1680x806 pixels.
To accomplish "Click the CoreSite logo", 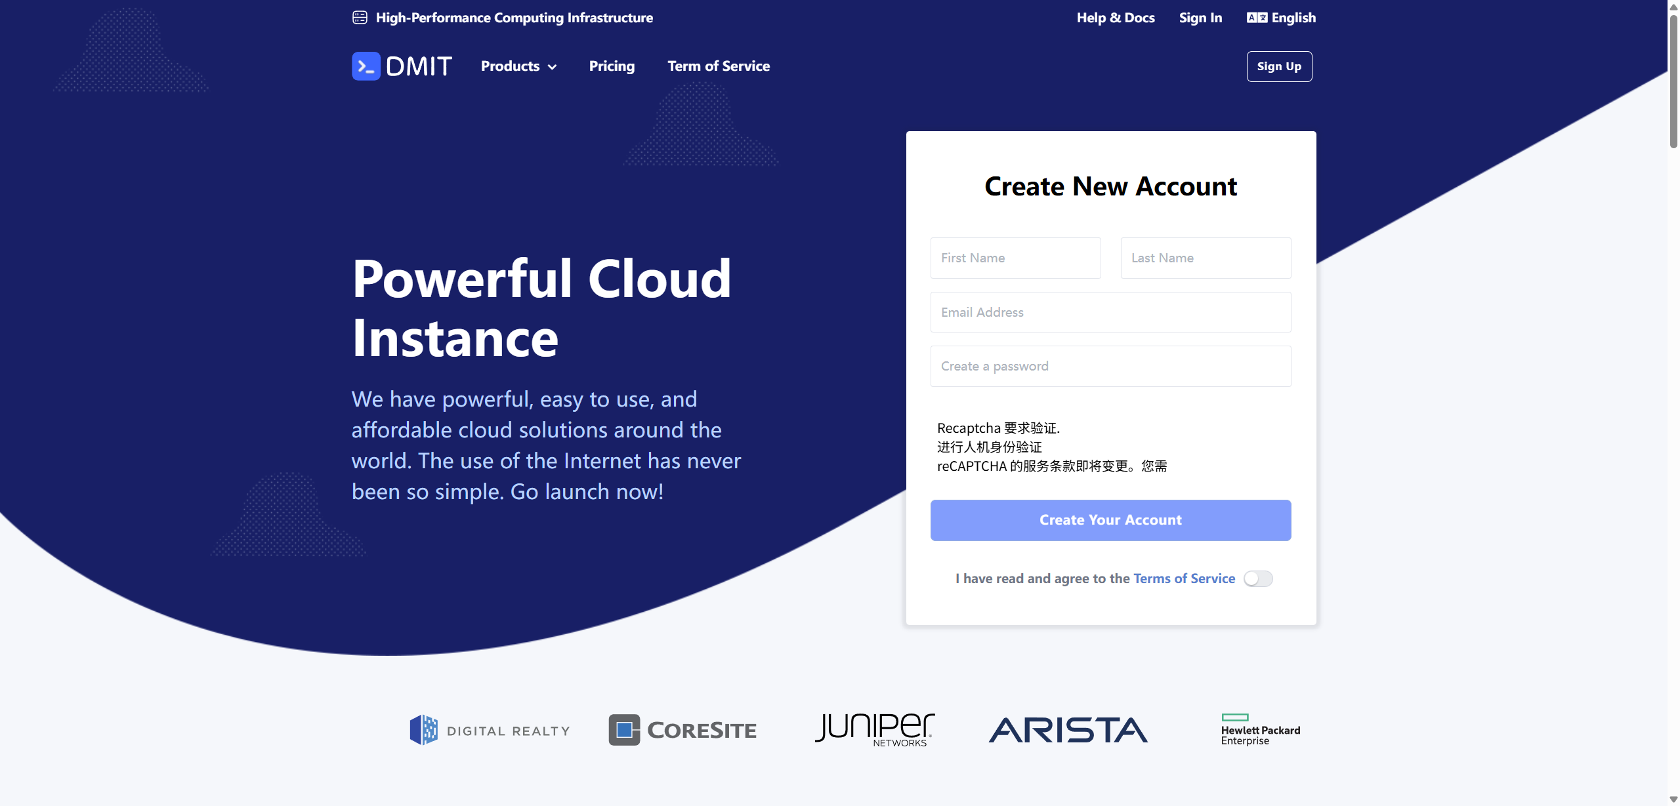I will (x=682, y=730).
